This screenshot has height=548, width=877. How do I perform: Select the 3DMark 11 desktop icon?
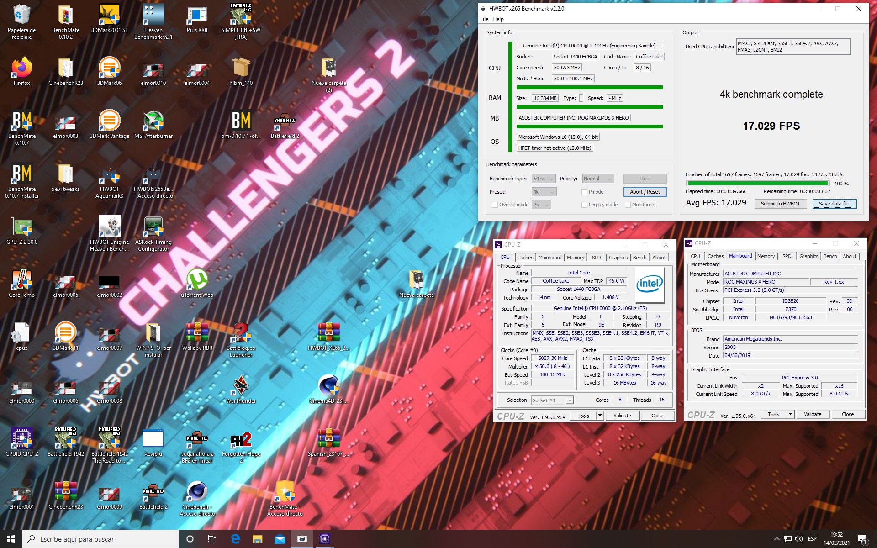click(x=65, y=337)
